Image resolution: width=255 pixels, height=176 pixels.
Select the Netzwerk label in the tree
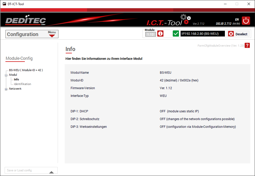(x=15, y=89)
